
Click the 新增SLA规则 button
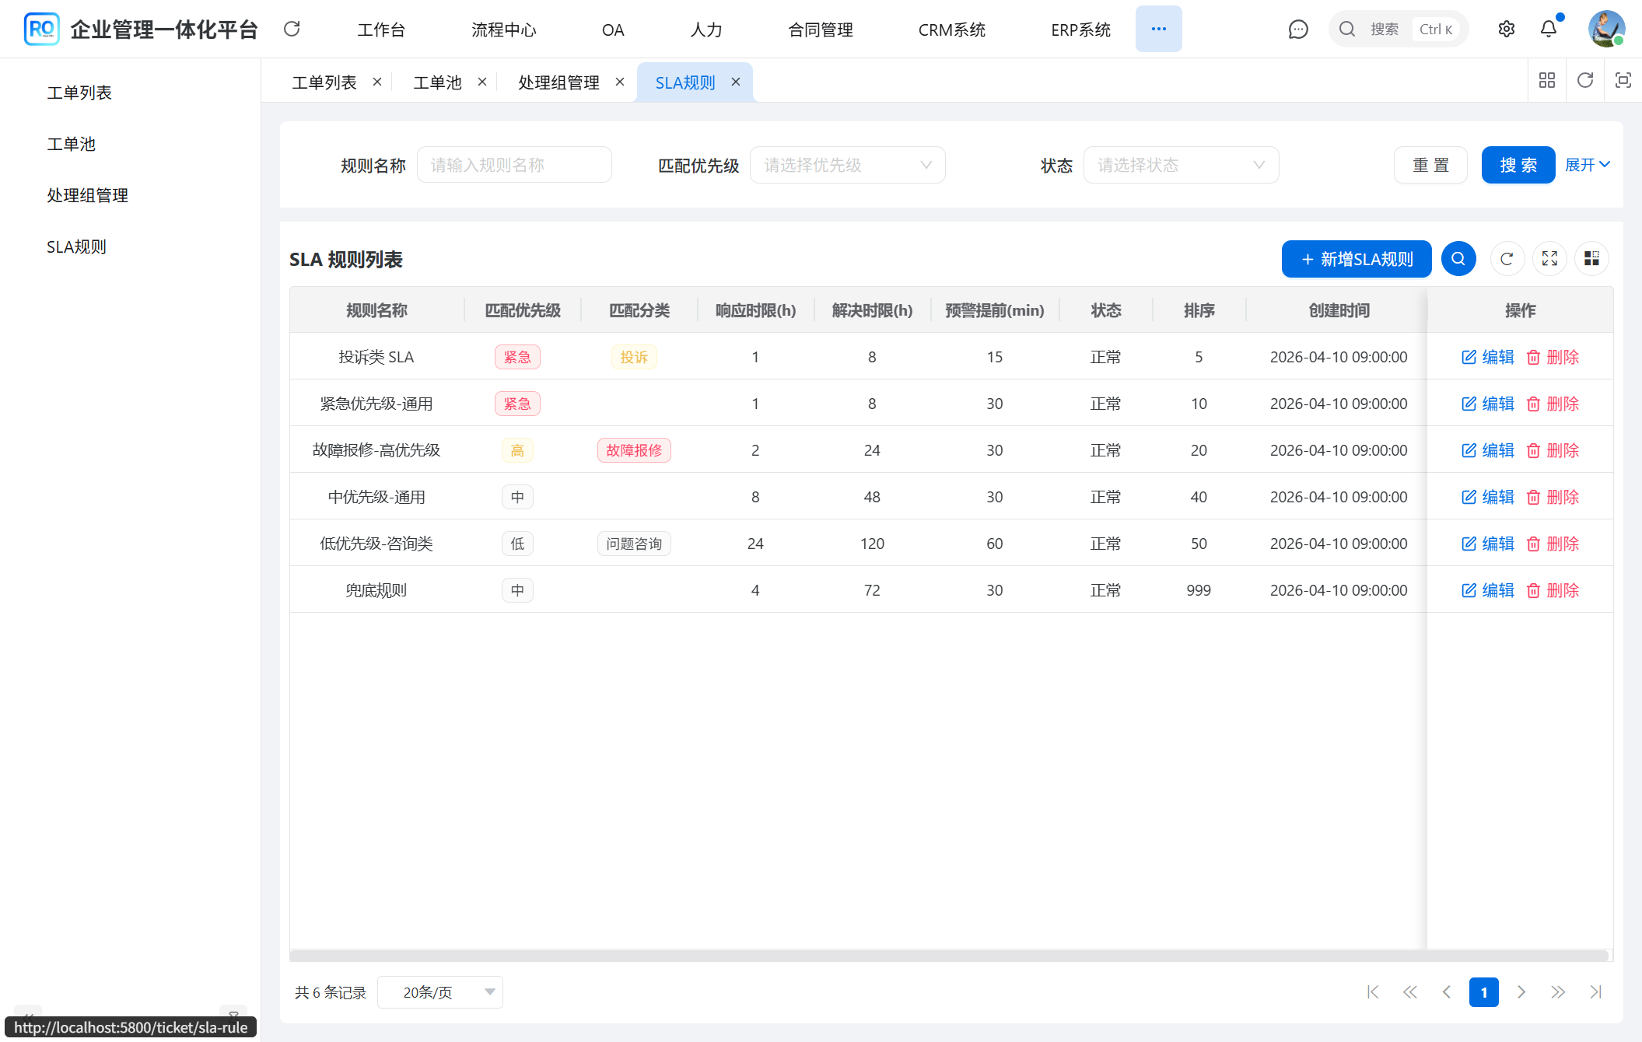[x=1356, y=259]
